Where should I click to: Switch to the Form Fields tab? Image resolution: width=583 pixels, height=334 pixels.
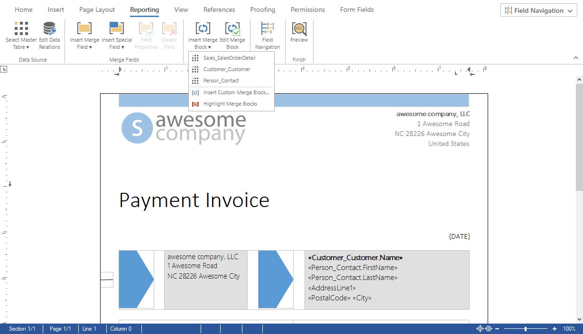[357, 9]
